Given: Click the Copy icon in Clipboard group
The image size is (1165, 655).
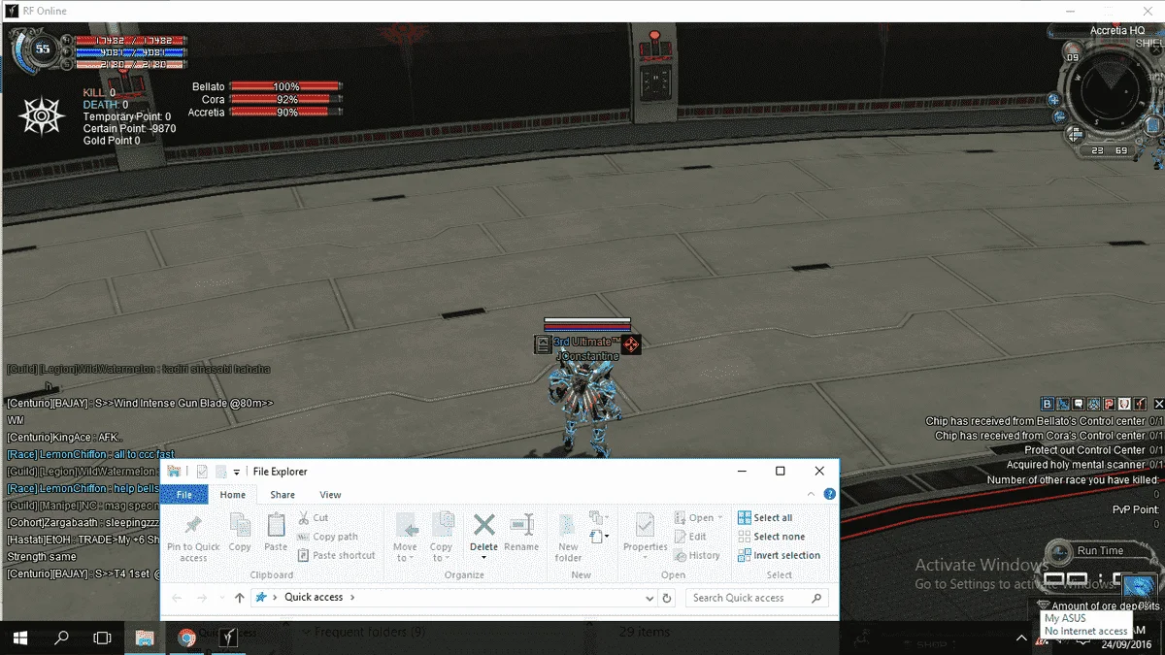Looking at the screenshot, I should 240,525.
